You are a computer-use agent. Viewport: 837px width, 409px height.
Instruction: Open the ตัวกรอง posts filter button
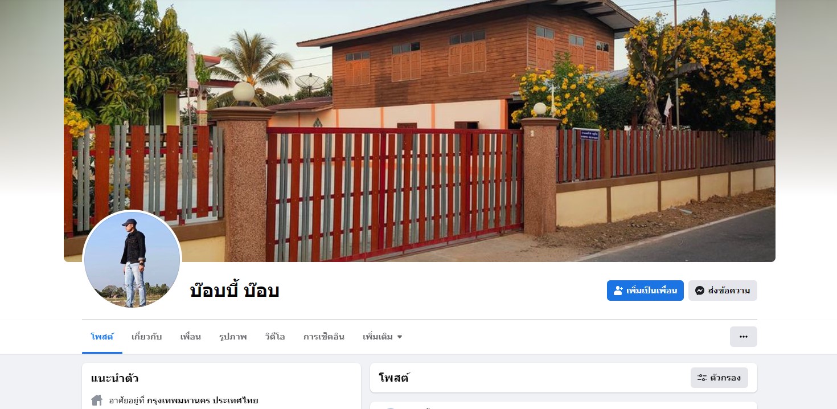[x=719, y=378]
